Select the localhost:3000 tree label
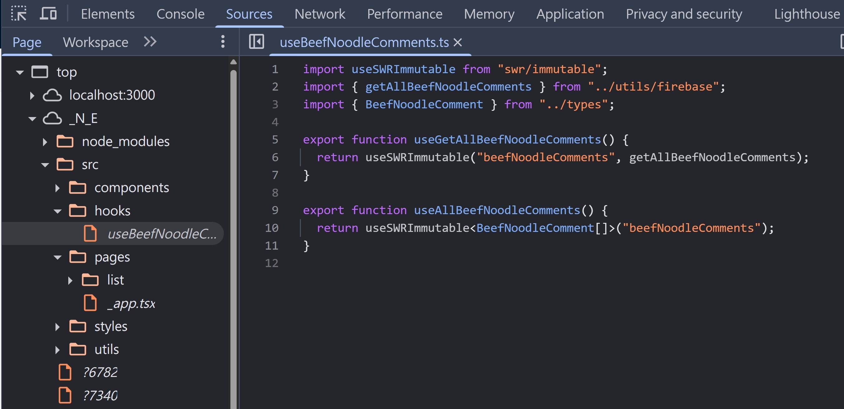844x409 pixels. coord(112,95)
